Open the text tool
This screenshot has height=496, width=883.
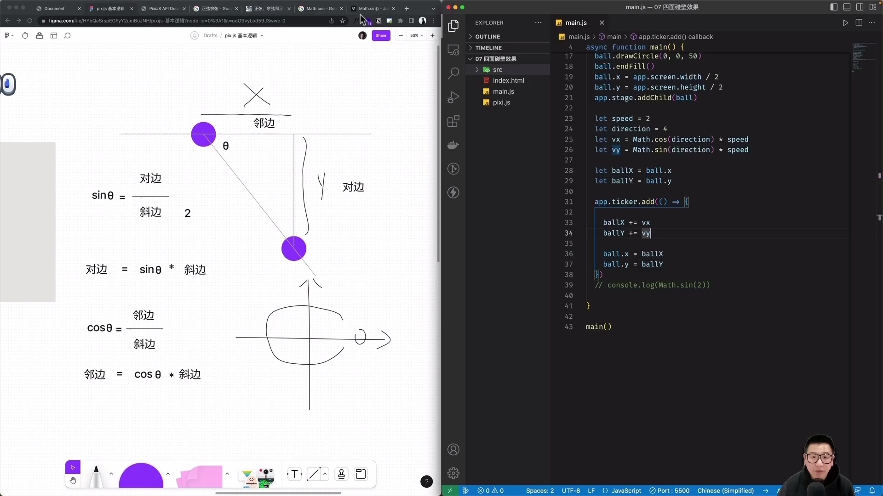pyautogui.click(x=294, y=474)
